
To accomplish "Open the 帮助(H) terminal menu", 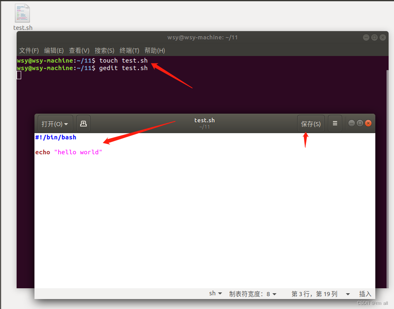I will pyautogui.click(x=154, y=50).
